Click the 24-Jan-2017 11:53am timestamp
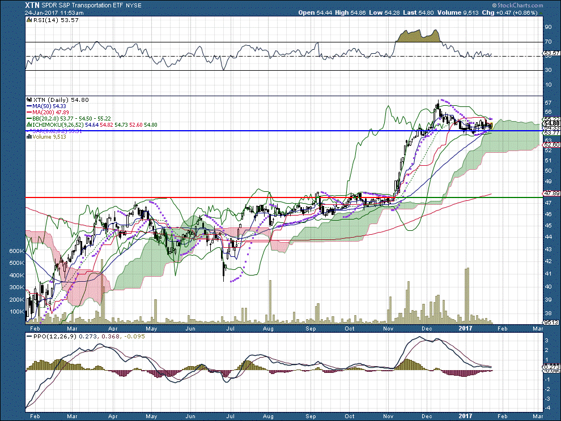The image size is (561, 421). point(54,13)
